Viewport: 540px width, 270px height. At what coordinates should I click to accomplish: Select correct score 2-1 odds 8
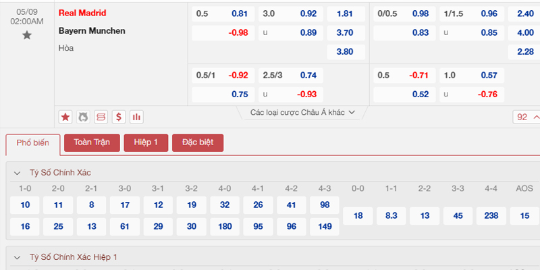(92, 205)
